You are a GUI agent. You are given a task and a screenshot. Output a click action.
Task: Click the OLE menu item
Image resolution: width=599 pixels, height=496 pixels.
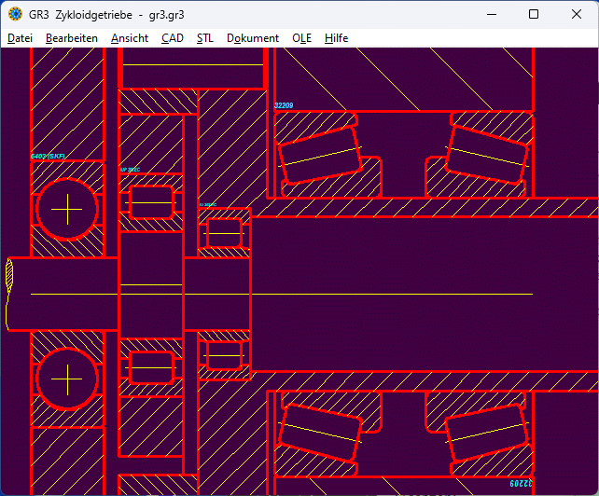tap(302, 38)
